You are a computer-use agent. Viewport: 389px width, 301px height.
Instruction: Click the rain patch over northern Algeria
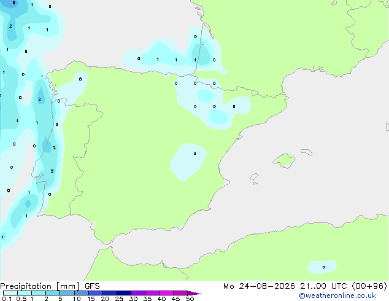pyautogui.click(x=322, y=267)
